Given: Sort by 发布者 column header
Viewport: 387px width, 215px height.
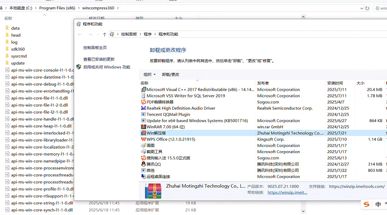Looking at the screenshot, I should (x=290, y=83).
